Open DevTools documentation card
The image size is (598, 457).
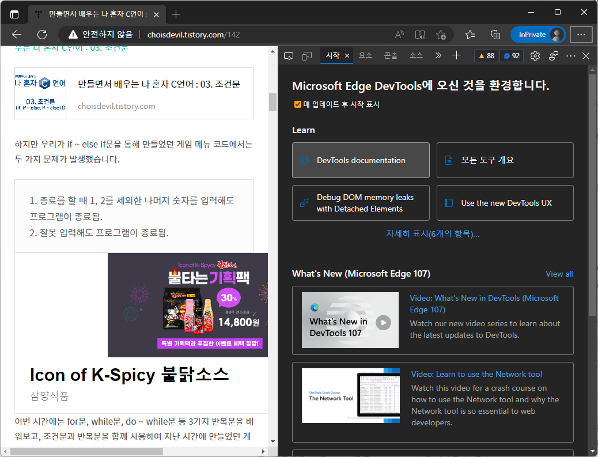tap(361, 160)
